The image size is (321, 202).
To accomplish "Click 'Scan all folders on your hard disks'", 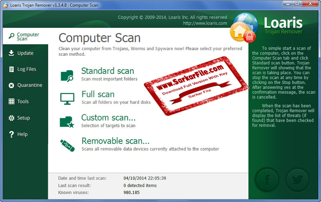I will click(116, 102).
